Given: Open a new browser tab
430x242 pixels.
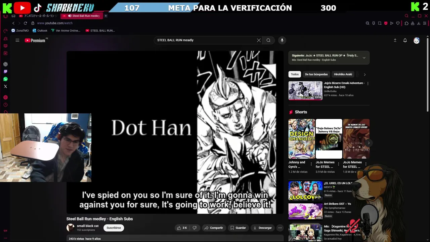Looking at the screenshot, I should pyautogui.click(x=106, y=16).
